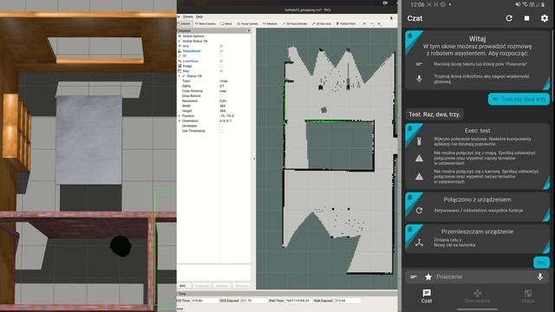Toggle the Grid display checkbox
The height and width of the screenshot is (312, 555).
[x=221, y=46]
